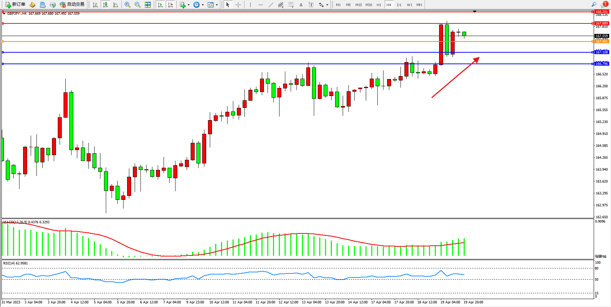
Task: Open the search magnifier at top right
Action: pos(594,5)
